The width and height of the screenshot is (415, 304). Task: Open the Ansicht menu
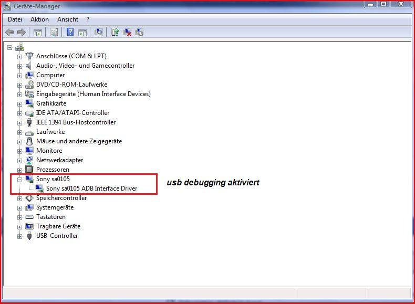[68, 19]
